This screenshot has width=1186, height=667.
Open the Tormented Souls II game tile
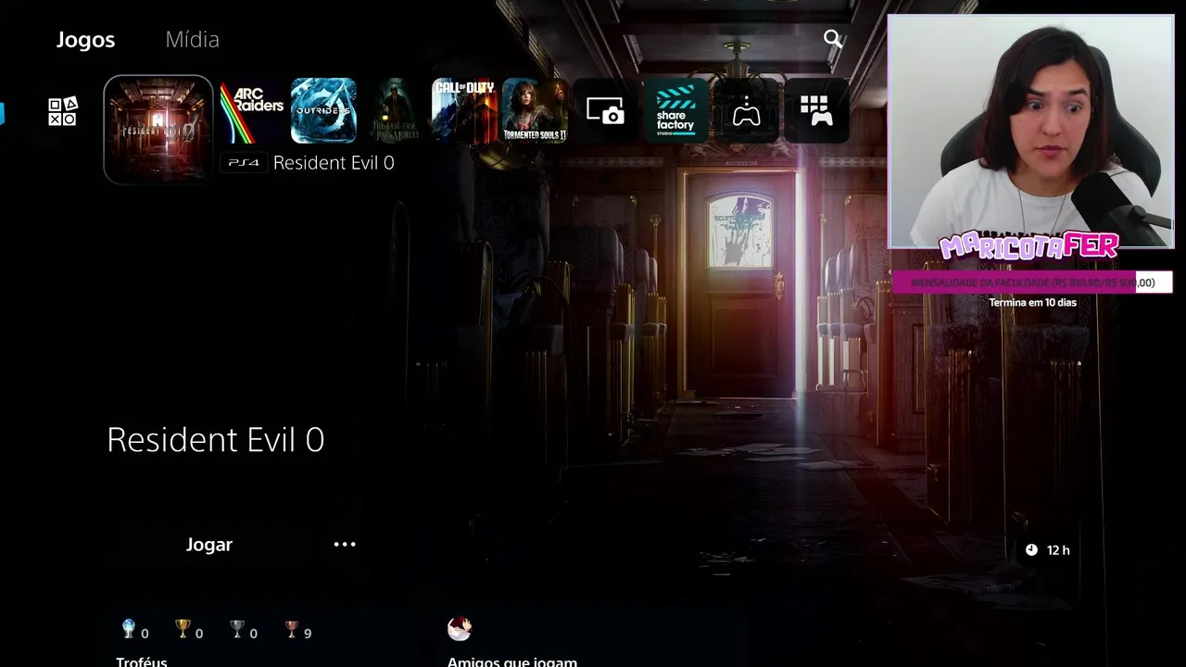tap(535, 111)
